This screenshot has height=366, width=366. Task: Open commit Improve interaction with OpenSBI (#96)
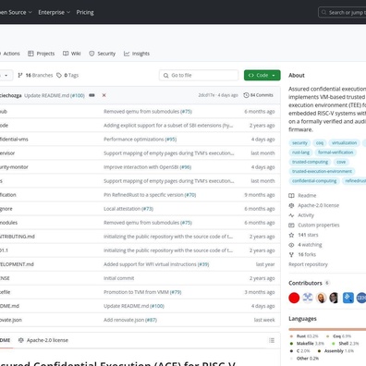(x=148, y=167)
